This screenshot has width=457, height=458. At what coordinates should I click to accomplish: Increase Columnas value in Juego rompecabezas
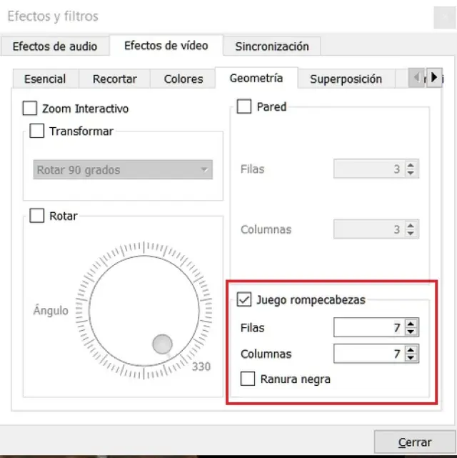click(411, 350)
